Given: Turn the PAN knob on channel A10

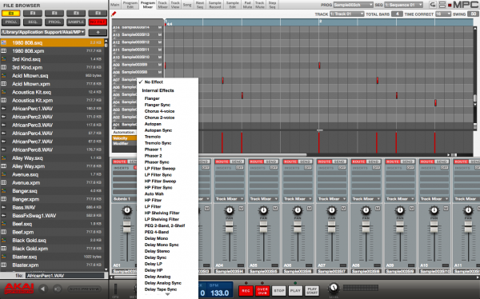Looking at the screenshot, I should (434, 210).
